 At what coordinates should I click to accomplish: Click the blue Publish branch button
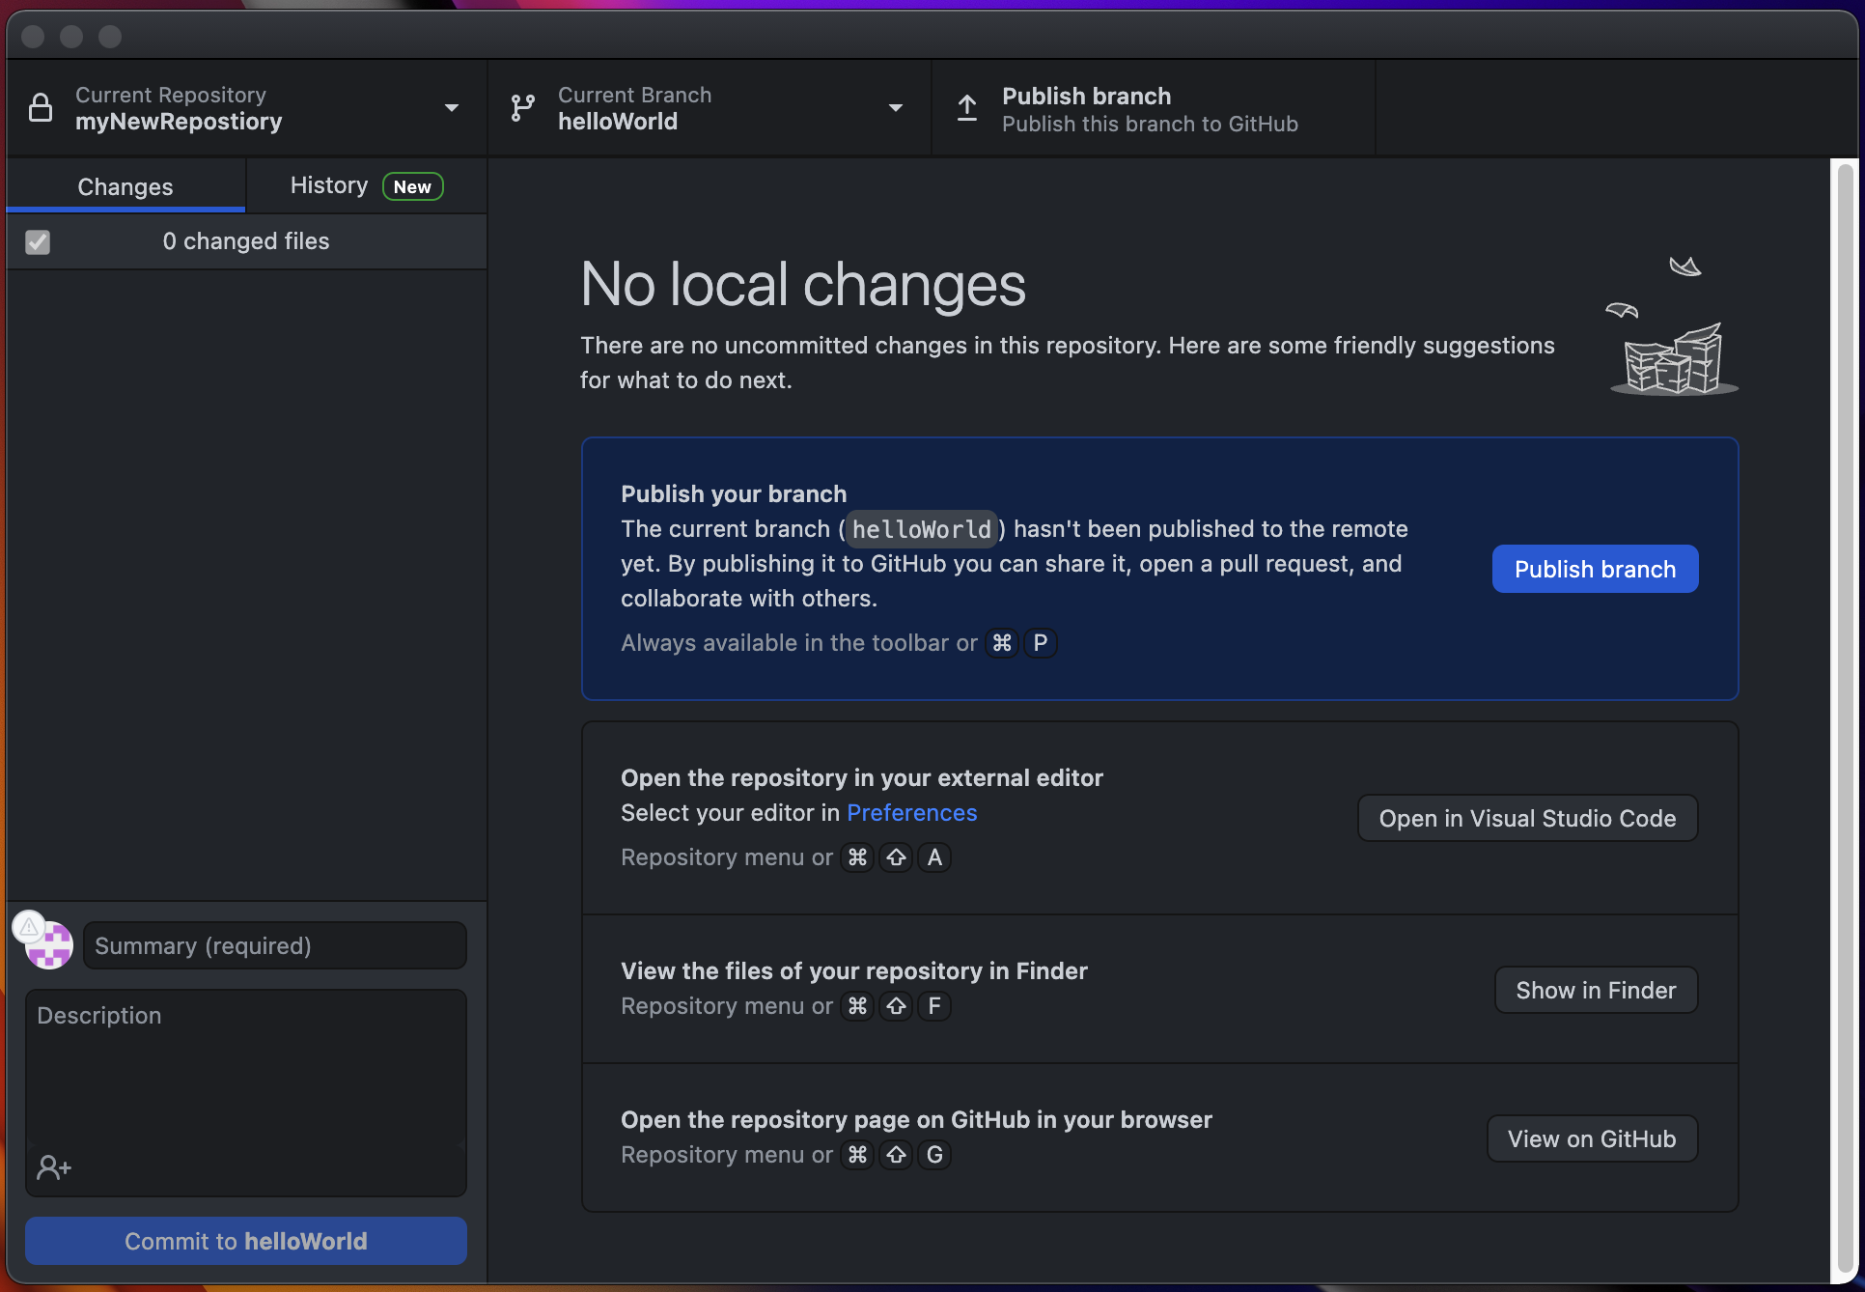coord(1595,569)
